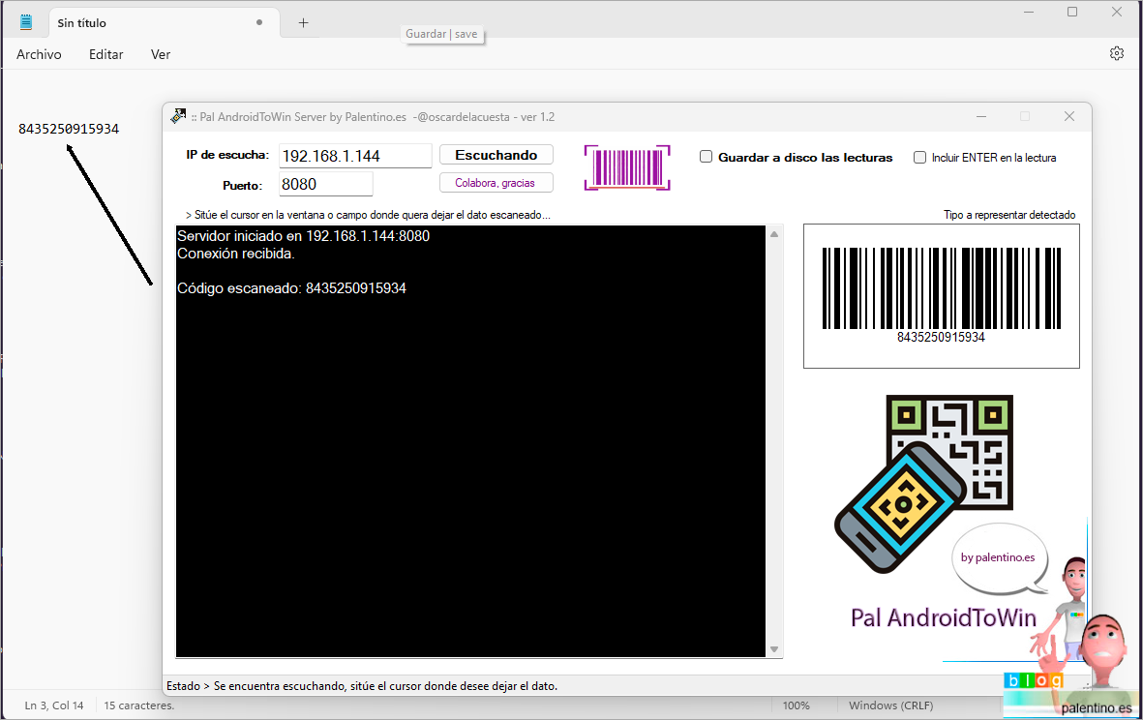Click the Notepad icon in title bar
Viewport: 1143px width, 720px height.
point(26,22)
